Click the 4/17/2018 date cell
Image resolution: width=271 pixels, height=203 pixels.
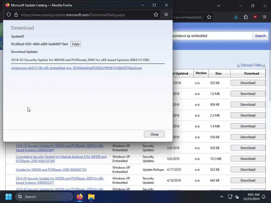tap(174, 170)
